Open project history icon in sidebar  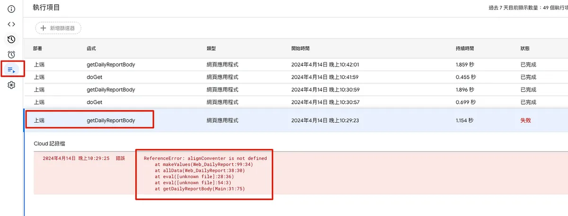point(12,39)
